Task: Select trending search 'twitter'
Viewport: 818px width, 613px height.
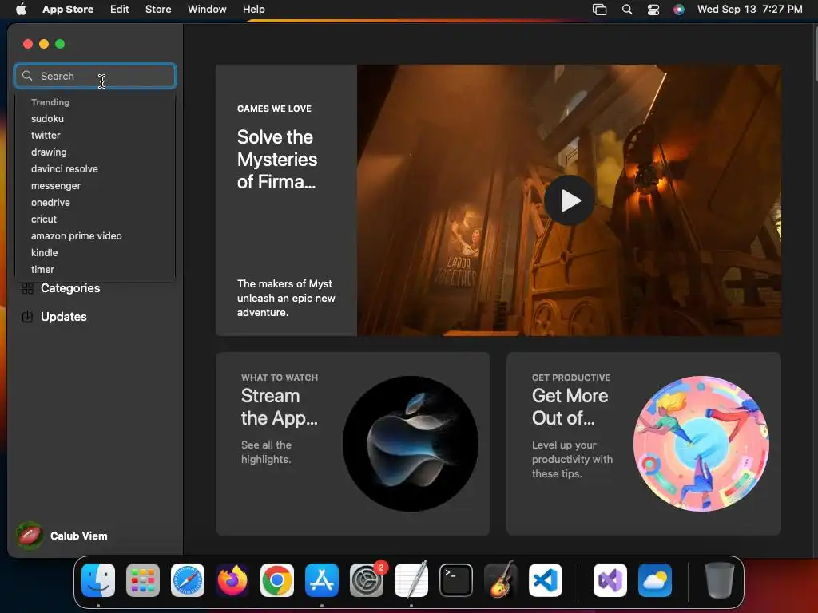Action: click(46, 136)
